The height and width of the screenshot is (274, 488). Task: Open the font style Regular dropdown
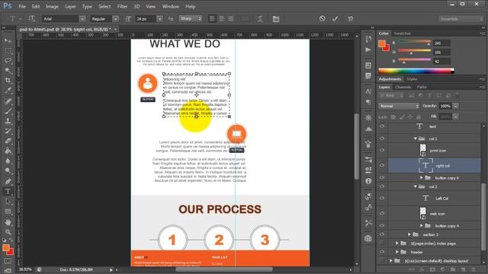pos(115,19)
